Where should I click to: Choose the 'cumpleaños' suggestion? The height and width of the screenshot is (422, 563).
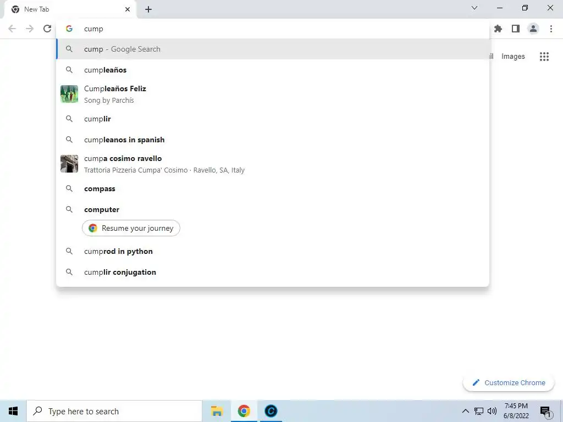(x=273, y=70)
